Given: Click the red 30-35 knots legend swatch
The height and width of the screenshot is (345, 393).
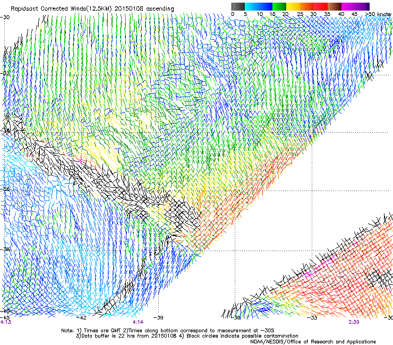Looking at the screenshot, I should (x=321, y=6).
